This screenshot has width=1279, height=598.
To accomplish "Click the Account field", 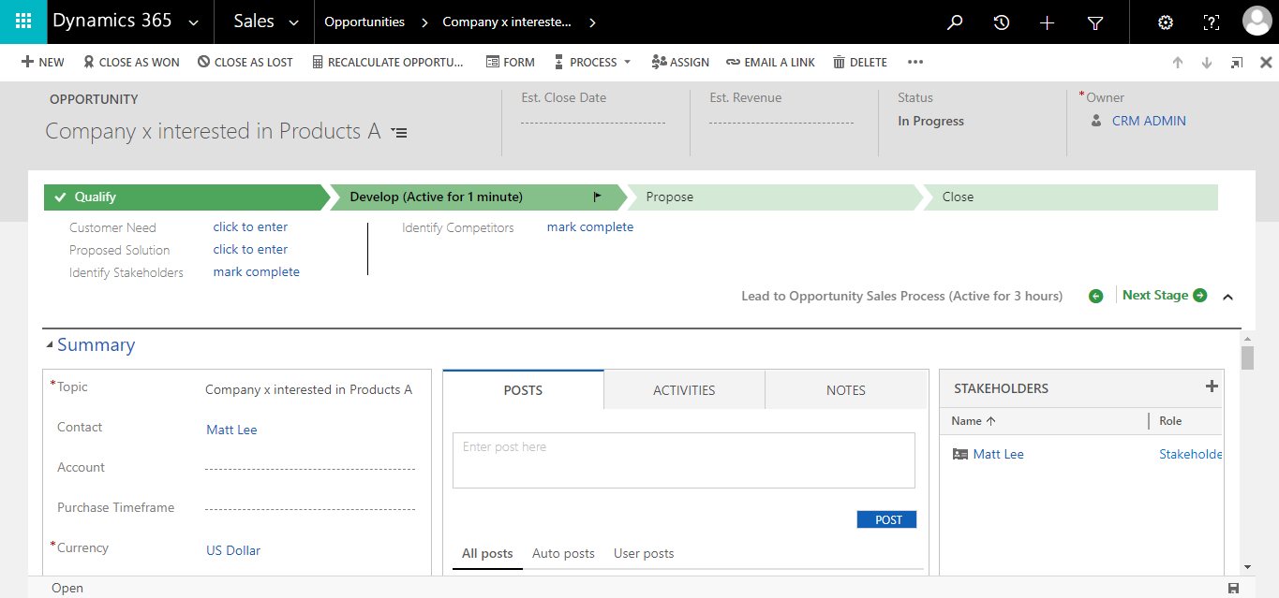I will (x=310, y=468).
